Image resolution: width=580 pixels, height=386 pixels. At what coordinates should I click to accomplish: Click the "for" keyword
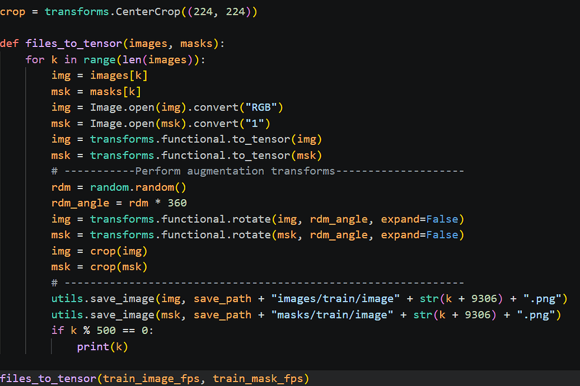[35, 60]
